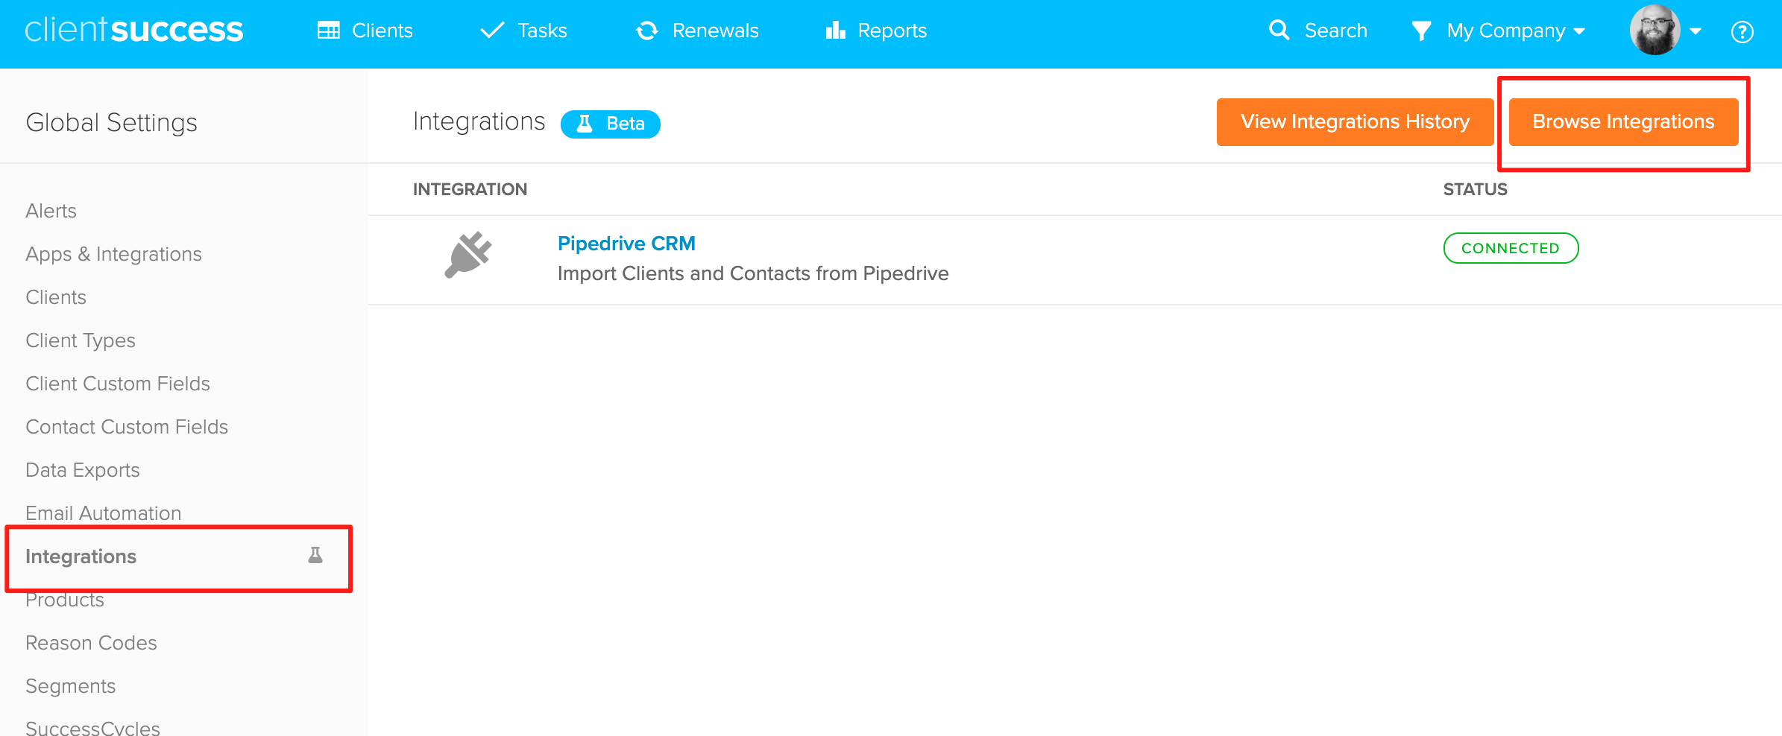Open Apps & Integrations settings

[x=113, y=254]
